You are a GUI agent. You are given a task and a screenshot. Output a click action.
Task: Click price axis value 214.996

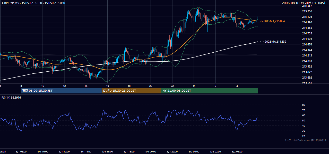(x=307, y=22)
